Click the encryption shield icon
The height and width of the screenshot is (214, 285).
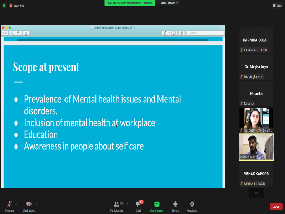pyautogui.click(x=4, y=6)
